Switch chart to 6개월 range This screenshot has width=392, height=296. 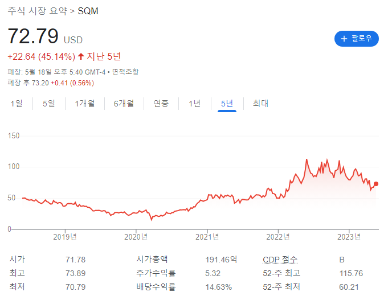124,103
